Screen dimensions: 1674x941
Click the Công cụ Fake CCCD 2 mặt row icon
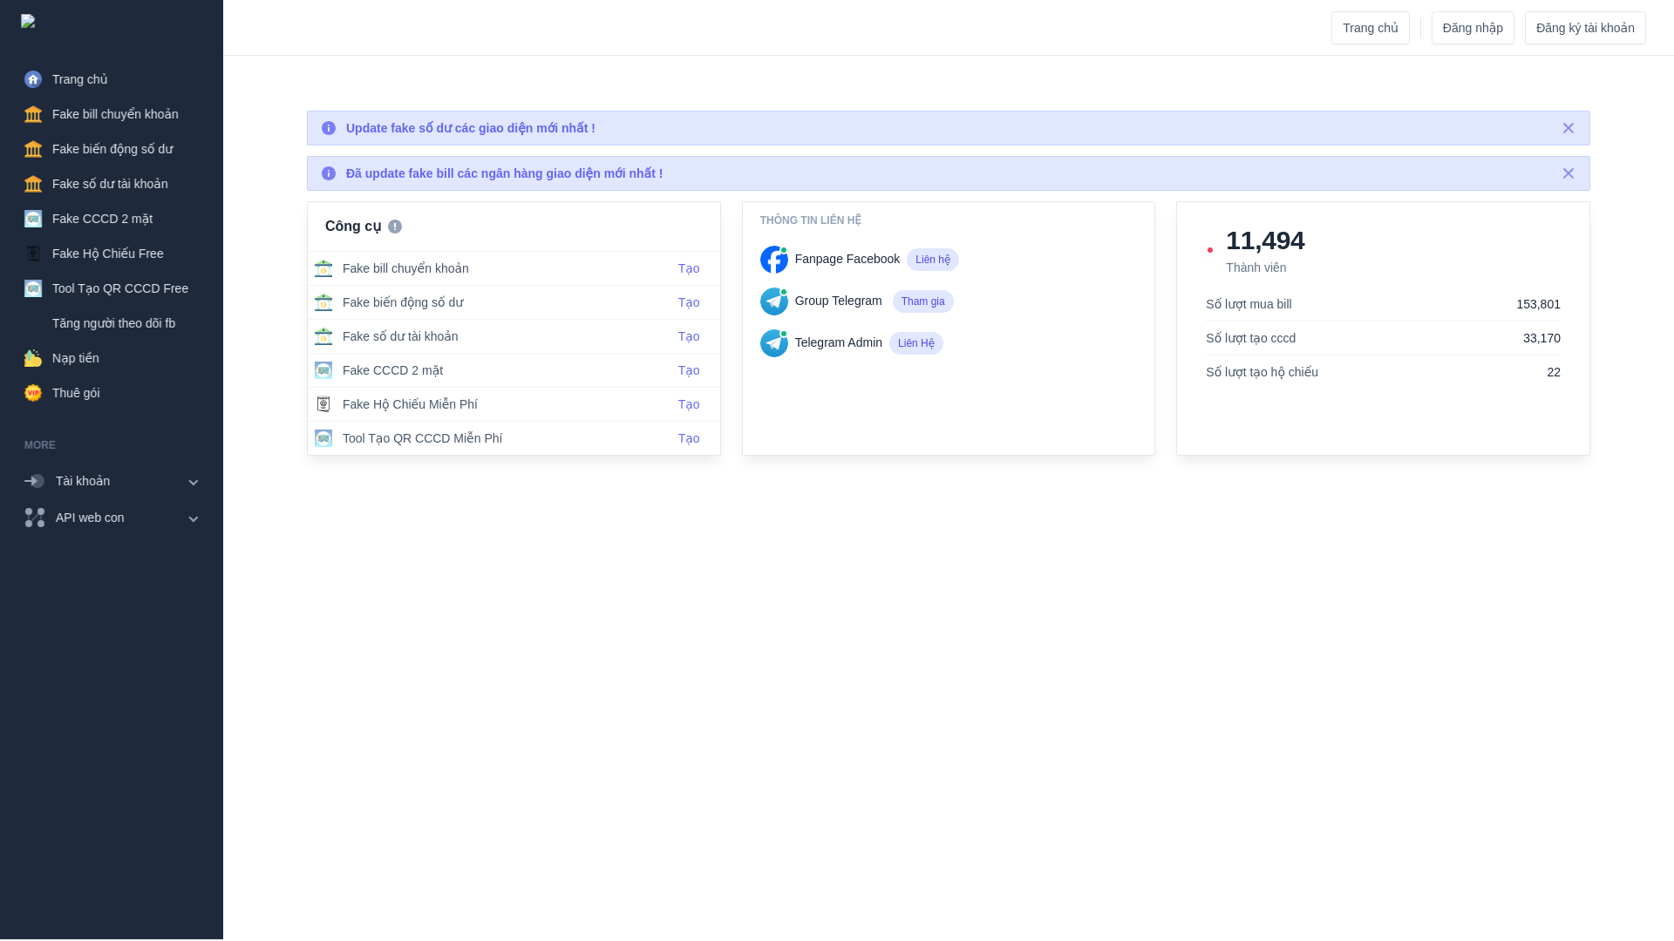(x=323, y=370)
